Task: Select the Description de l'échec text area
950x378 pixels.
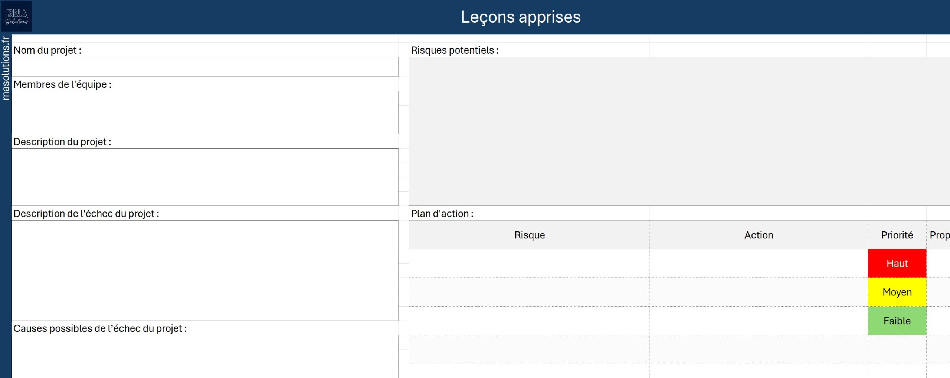Action: [204, 270]
